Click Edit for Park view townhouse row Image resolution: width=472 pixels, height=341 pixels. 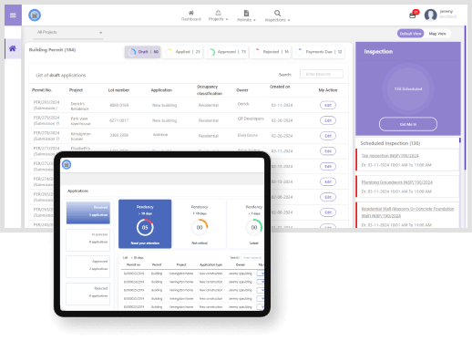point(328,120)
